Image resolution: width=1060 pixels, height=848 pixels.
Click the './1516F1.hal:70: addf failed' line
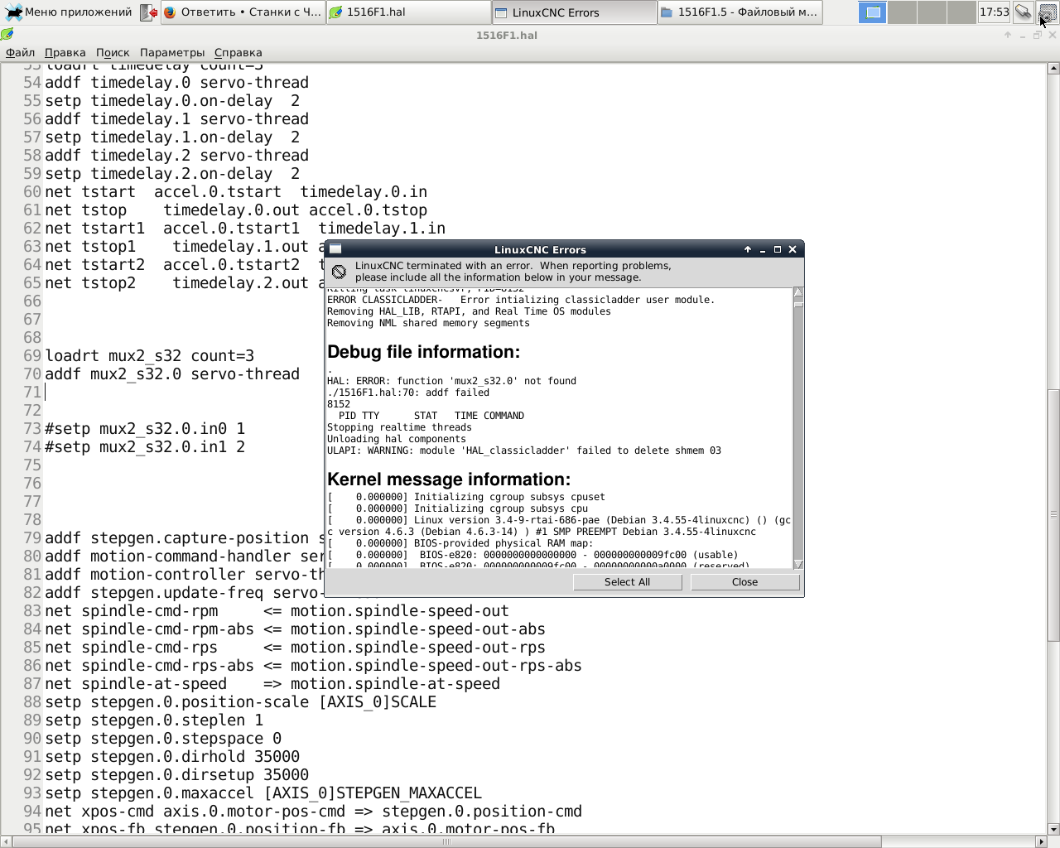pyautogui.click(x=408, y=393)
